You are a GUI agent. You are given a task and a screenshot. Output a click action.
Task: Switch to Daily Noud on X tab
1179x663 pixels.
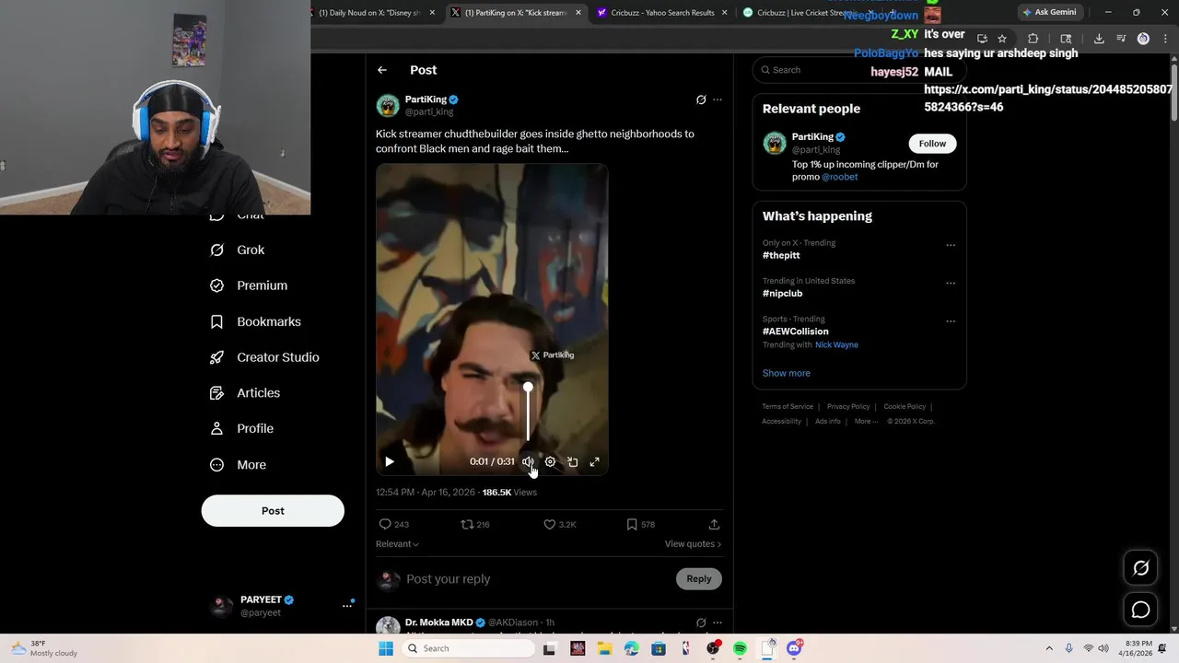click(368, 13)
